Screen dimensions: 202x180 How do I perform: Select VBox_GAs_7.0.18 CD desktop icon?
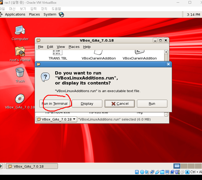click(x=20, y=101)
